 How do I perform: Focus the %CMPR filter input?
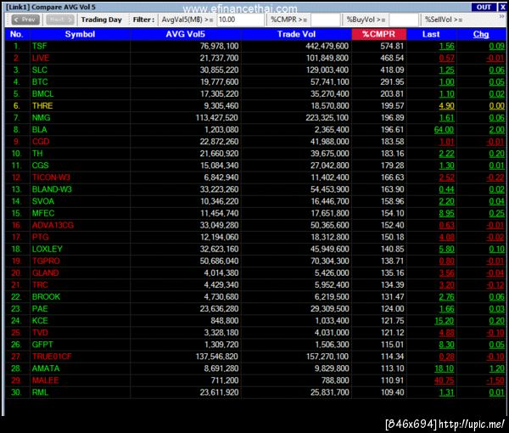(325, 20)
